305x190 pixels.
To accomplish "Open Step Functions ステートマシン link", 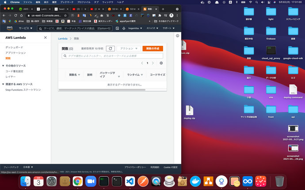I will click(23, 90).
